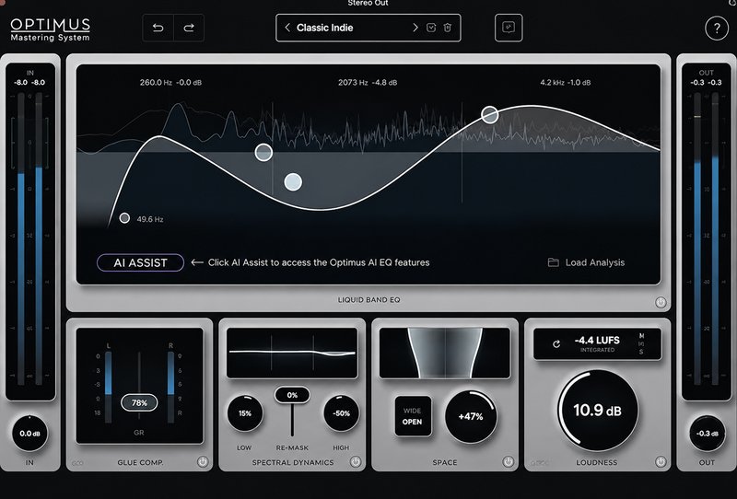737x499 pixels.
Task: Click the SPECTRAL DYNAMICS label
Action: click(293, 462)
